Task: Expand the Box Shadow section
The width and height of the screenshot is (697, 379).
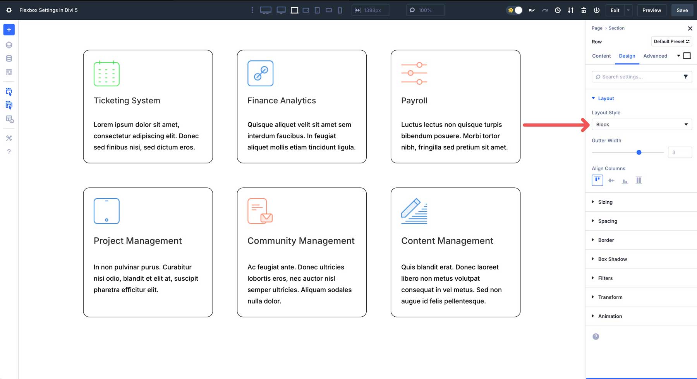Action: 612,259
